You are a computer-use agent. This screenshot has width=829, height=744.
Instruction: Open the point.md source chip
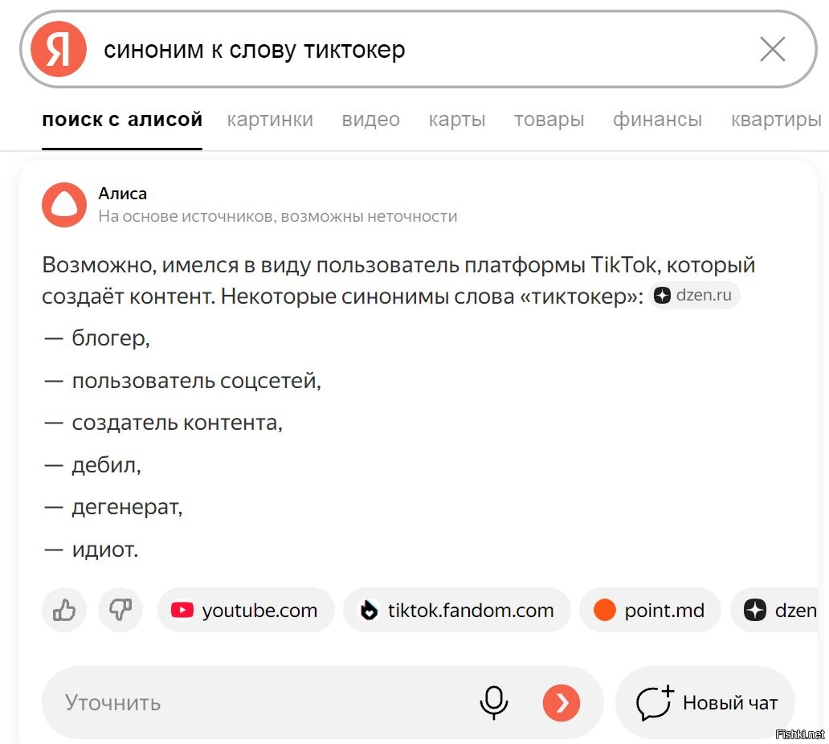[649, 611]
